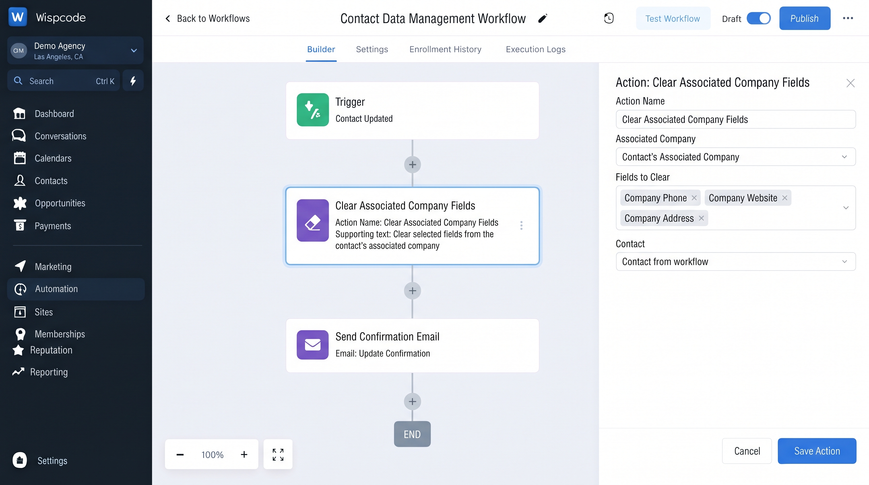
Task: Zoom in the canvas with plus button
Action: pos(244,455)
